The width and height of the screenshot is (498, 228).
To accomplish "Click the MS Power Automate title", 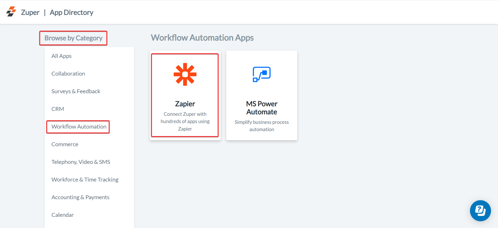I will tap(262, 108).
